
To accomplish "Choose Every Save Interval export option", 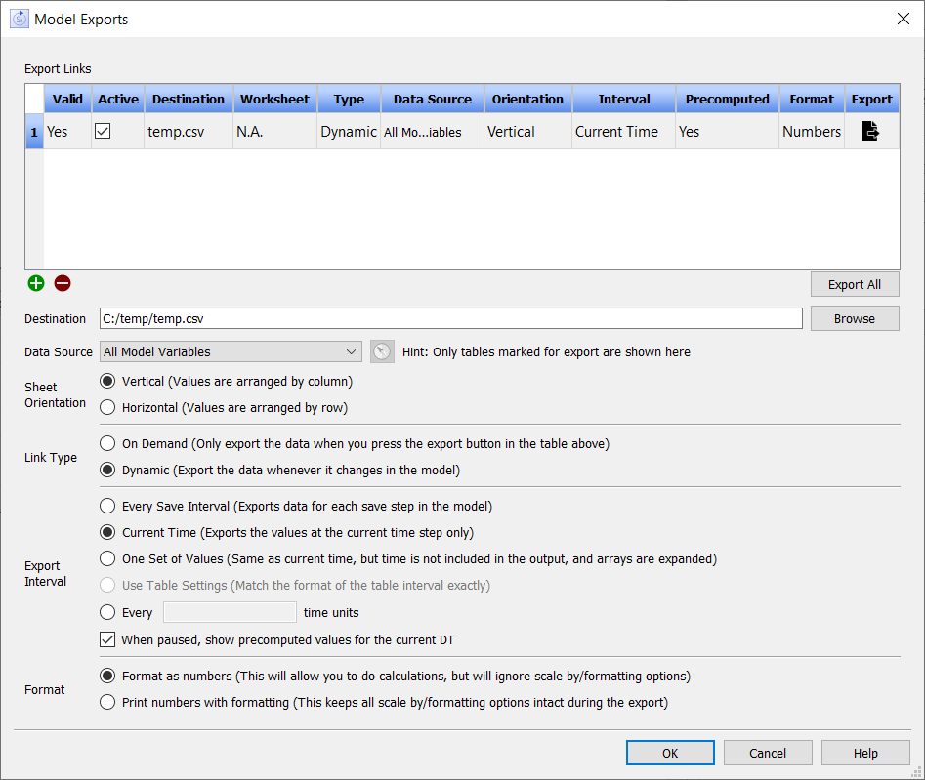I will 107,506.
